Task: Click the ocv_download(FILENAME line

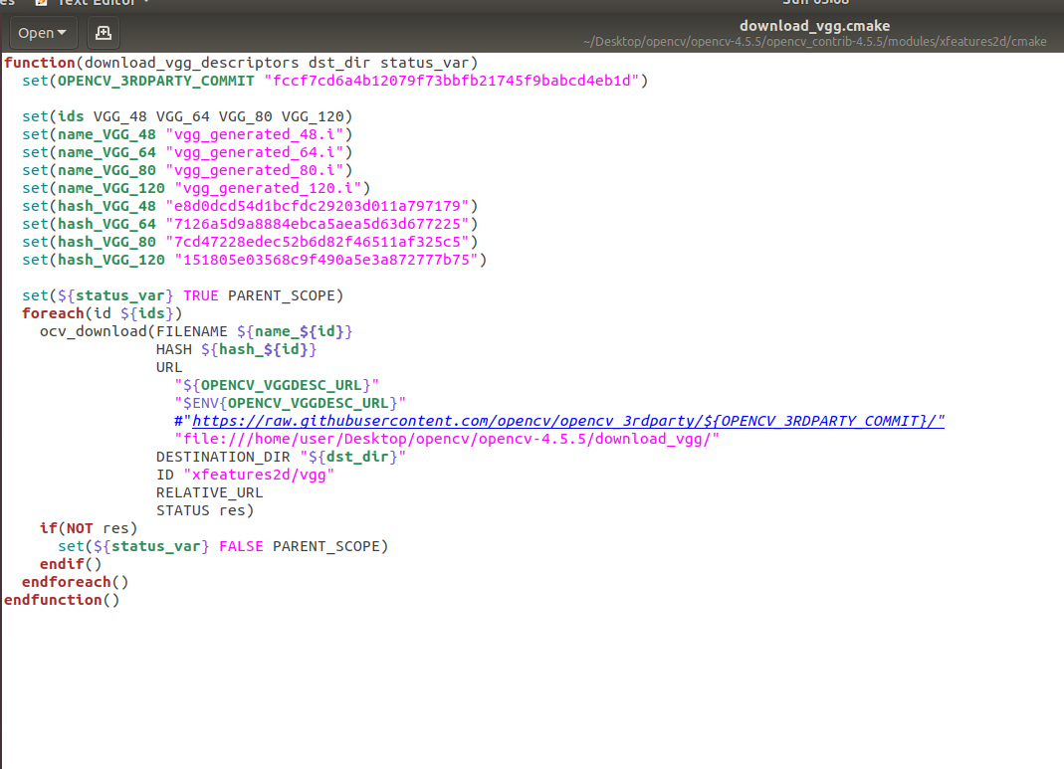Action: (x=196, y=331)
